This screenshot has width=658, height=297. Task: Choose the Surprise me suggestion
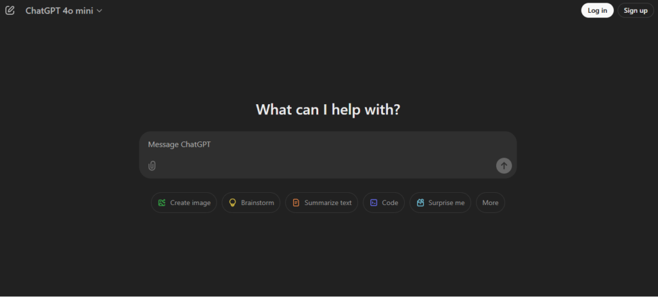[440, 203]
